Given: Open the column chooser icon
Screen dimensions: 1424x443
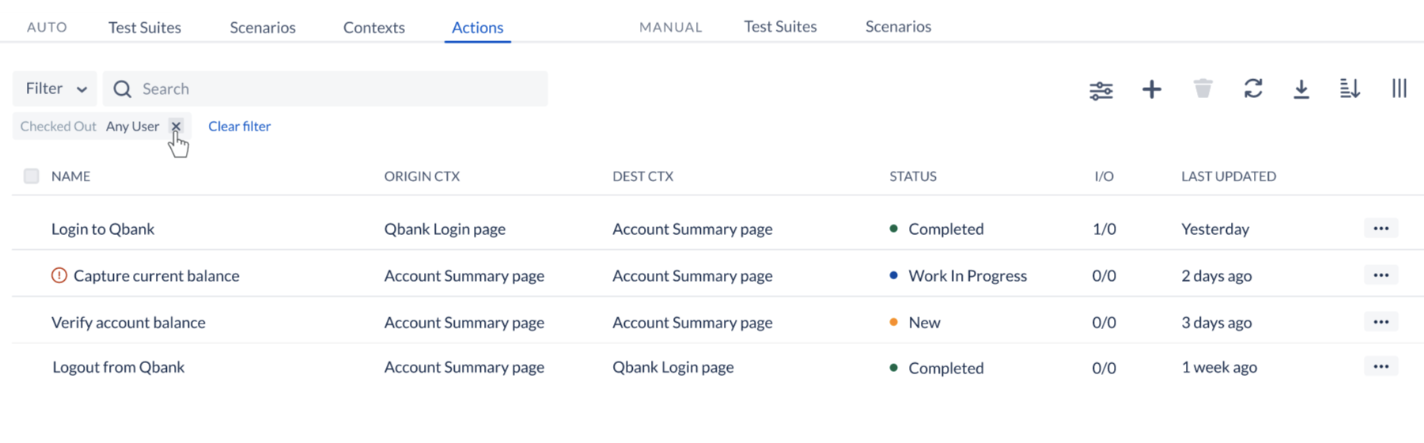Looking at the screenshot, I should (x=1399, y=89).
